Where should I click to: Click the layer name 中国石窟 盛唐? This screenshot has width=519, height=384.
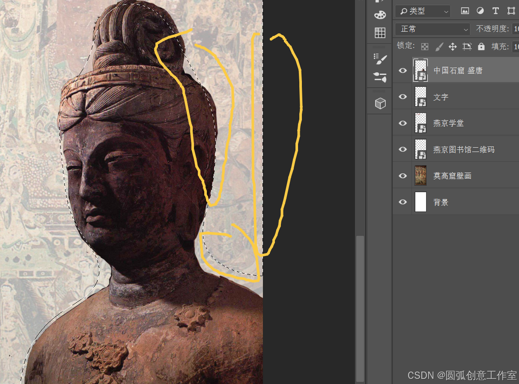tap(458, 71)
